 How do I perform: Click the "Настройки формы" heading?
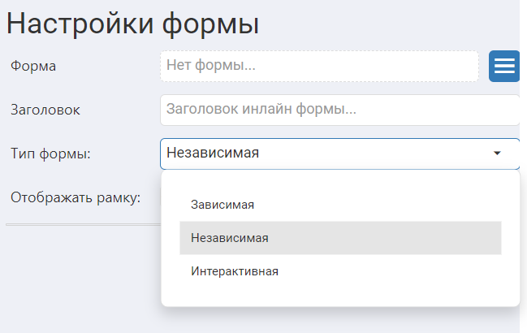[x=133, y=24]
